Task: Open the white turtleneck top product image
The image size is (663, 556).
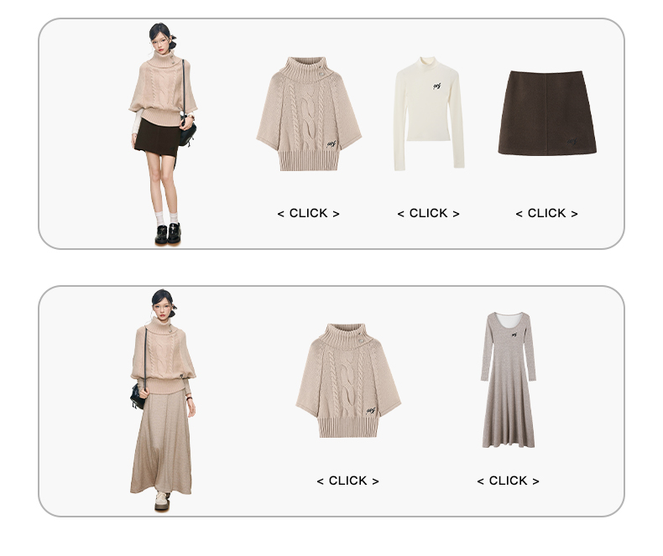Action: 429,114
